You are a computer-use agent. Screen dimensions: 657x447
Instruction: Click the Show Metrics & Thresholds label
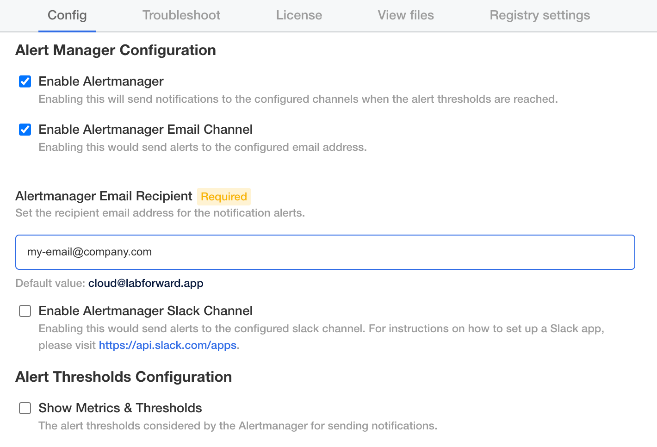pyautogui.click(x=120, y=408)
